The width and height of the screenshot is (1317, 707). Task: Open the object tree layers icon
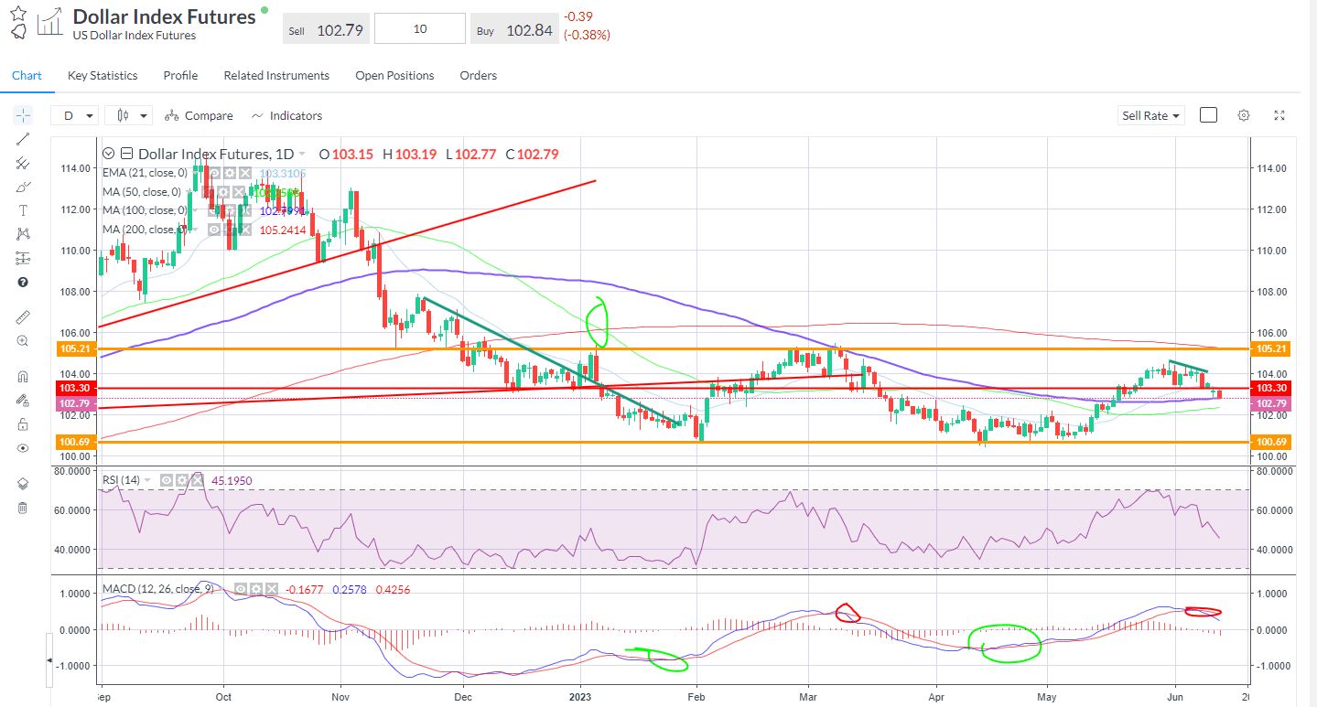pyautogui.click(x=23, y=484)
